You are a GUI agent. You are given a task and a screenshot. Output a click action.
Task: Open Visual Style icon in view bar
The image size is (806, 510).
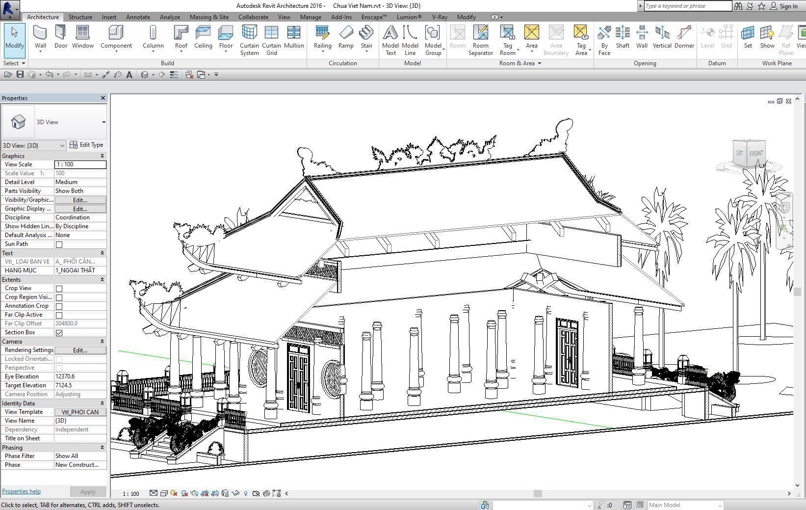[x=164, y=493]
